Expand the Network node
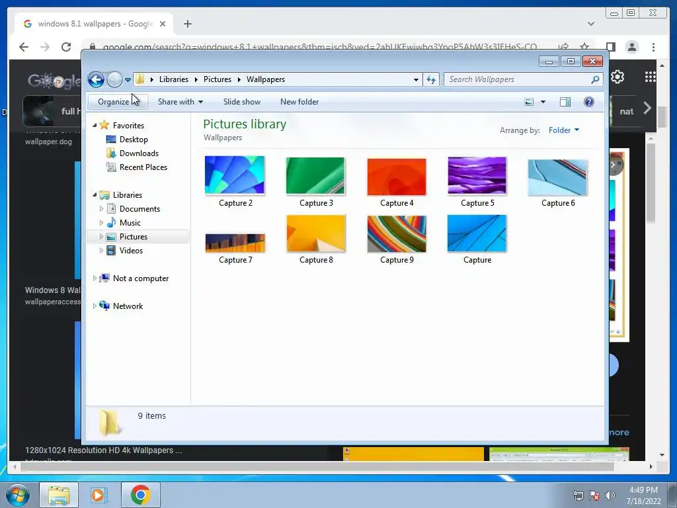Image resolution: width=677 pixels, height=508 pixels. pos(95,306)
